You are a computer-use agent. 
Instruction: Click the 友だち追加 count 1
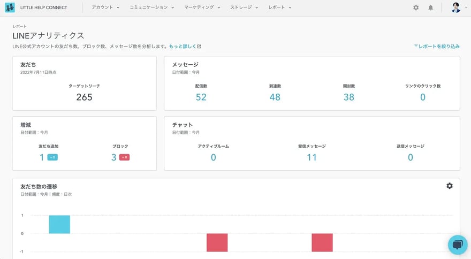[x=42, y=157]
